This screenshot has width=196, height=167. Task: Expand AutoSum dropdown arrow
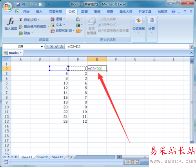coord(39,20)
